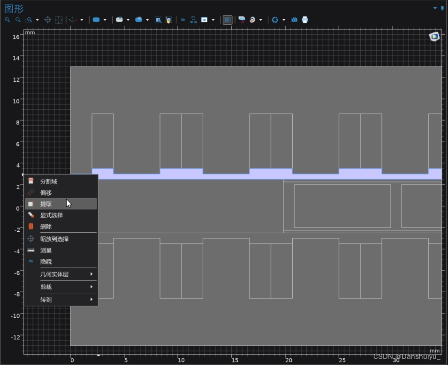Click the zoom to selection icon

48,20
